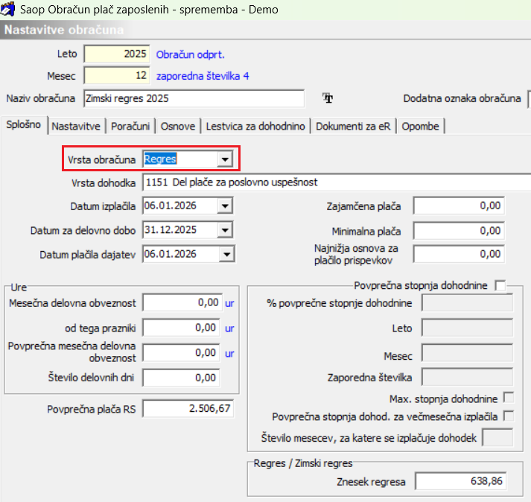Click the Mesečna delovna obveznost hours field
Viewport: 531px width, 502px height.
click(182, 302)
